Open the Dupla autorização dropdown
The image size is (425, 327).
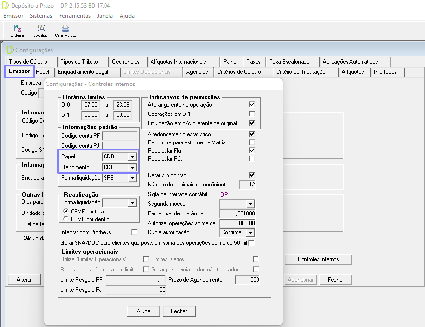(x=250, y=232)
